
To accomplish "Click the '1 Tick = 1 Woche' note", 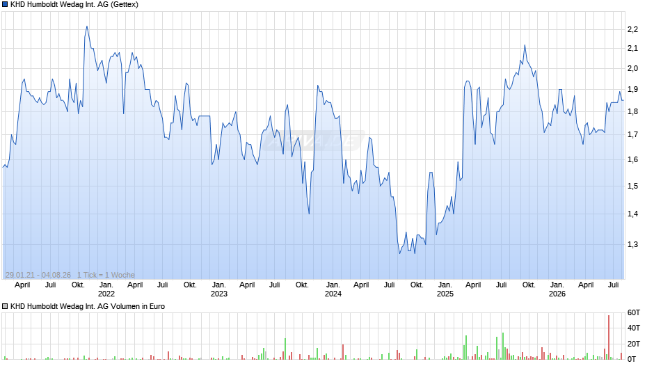I will (106, 275).
